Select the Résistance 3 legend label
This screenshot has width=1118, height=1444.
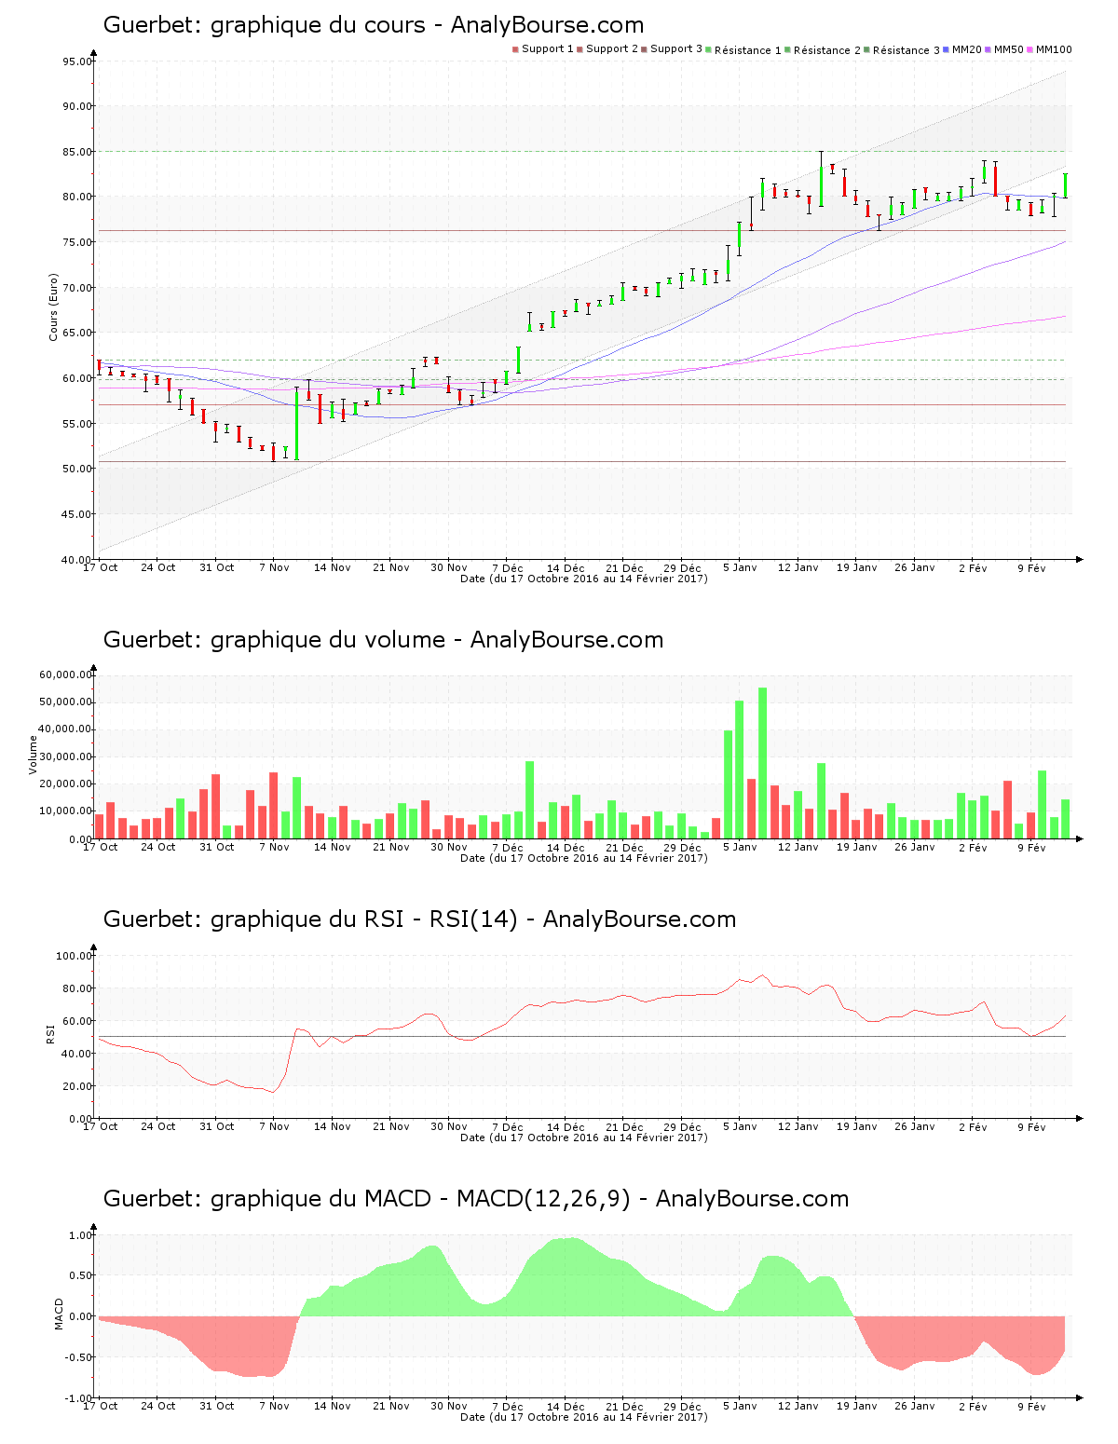coord(907,50)
